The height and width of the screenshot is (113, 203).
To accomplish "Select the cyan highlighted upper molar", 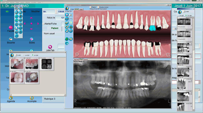I will 152,28.
